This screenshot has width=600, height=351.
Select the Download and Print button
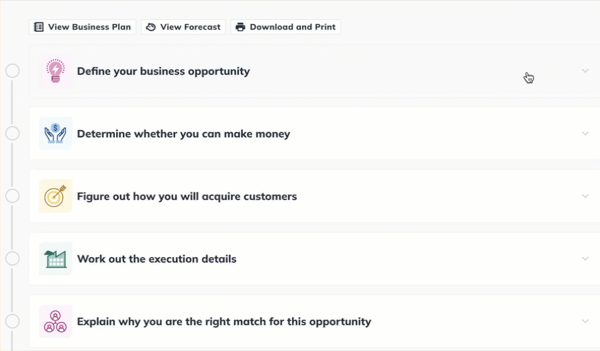point(285,27)
